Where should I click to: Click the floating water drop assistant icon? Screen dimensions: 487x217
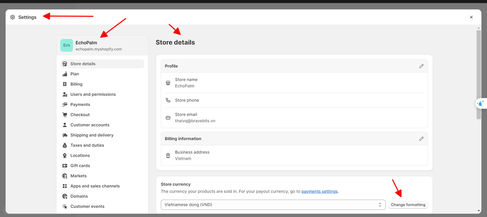point(481,104)
